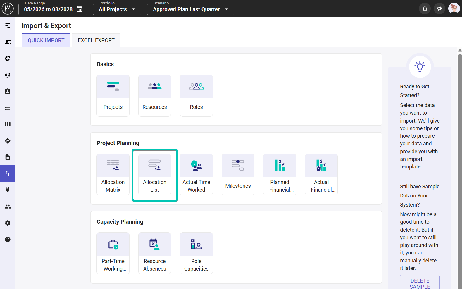Select the Part-Time Working tile
Viewport: 462px width, 289px height.
(113, 253)
